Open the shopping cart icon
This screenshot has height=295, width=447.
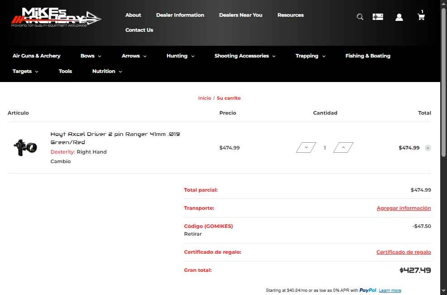(421, 15)
